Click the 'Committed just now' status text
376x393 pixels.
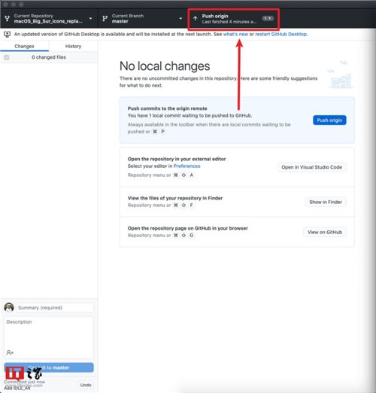24,382
